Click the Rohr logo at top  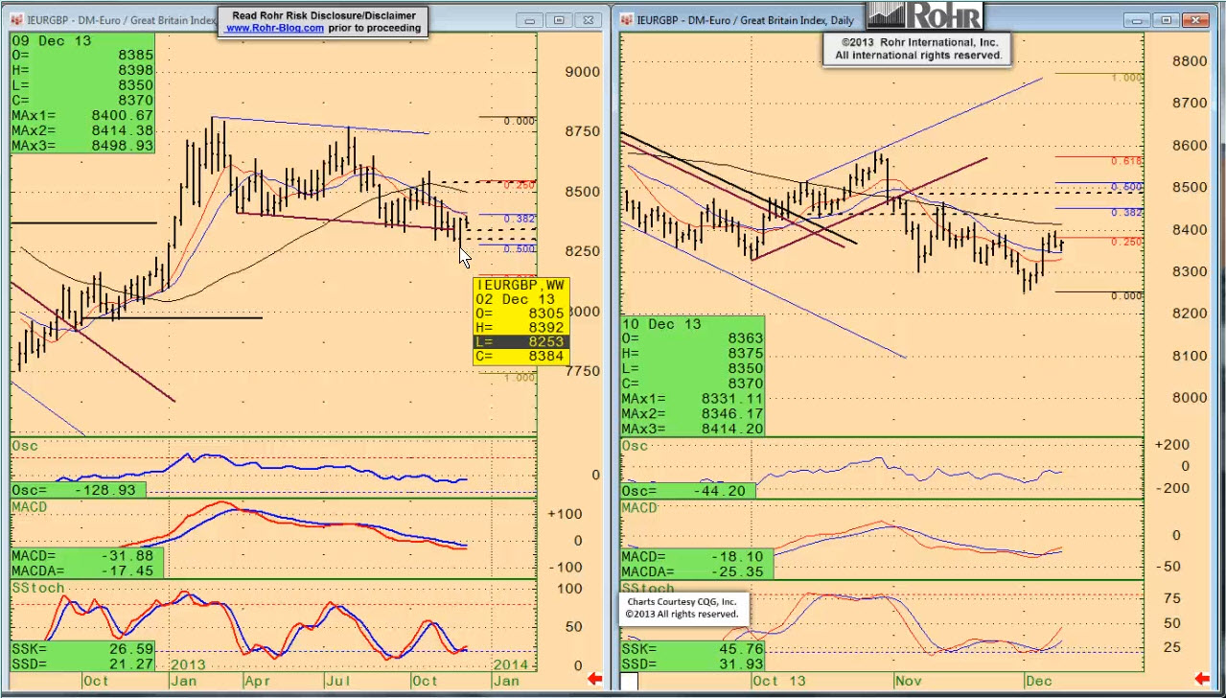click(925, 14)
